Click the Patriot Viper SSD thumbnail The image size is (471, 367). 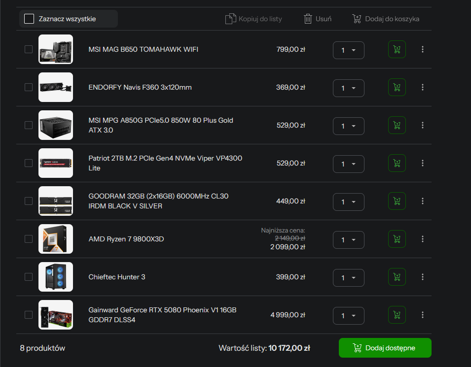coord(56,163)
